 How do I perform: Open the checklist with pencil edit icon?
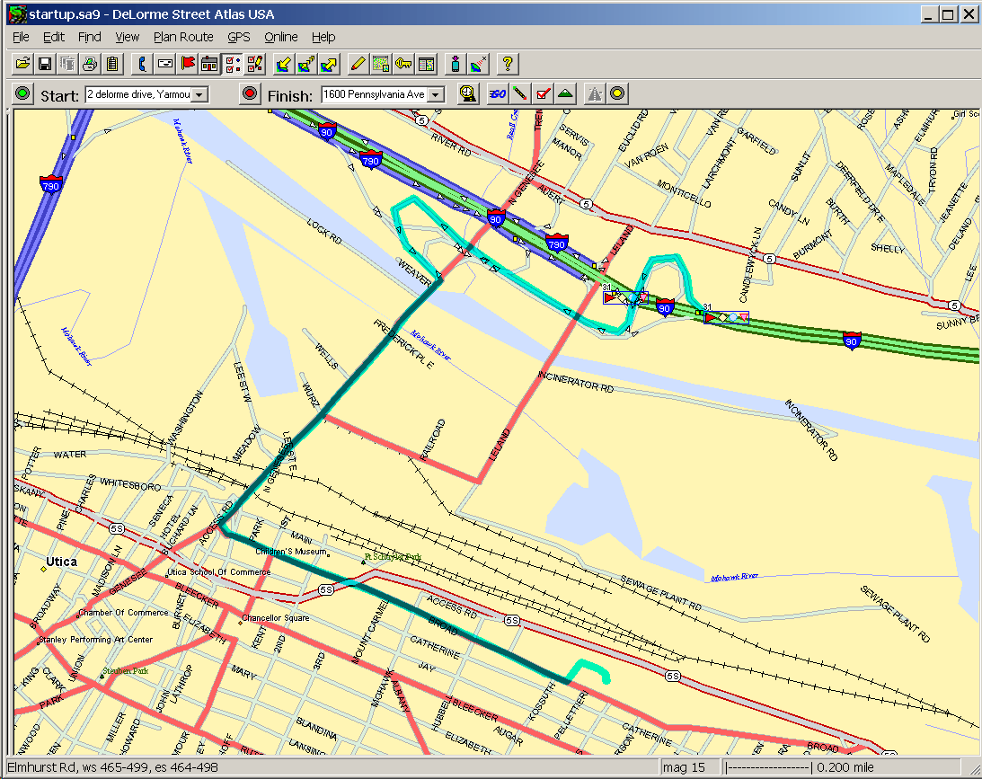point(255,64)
